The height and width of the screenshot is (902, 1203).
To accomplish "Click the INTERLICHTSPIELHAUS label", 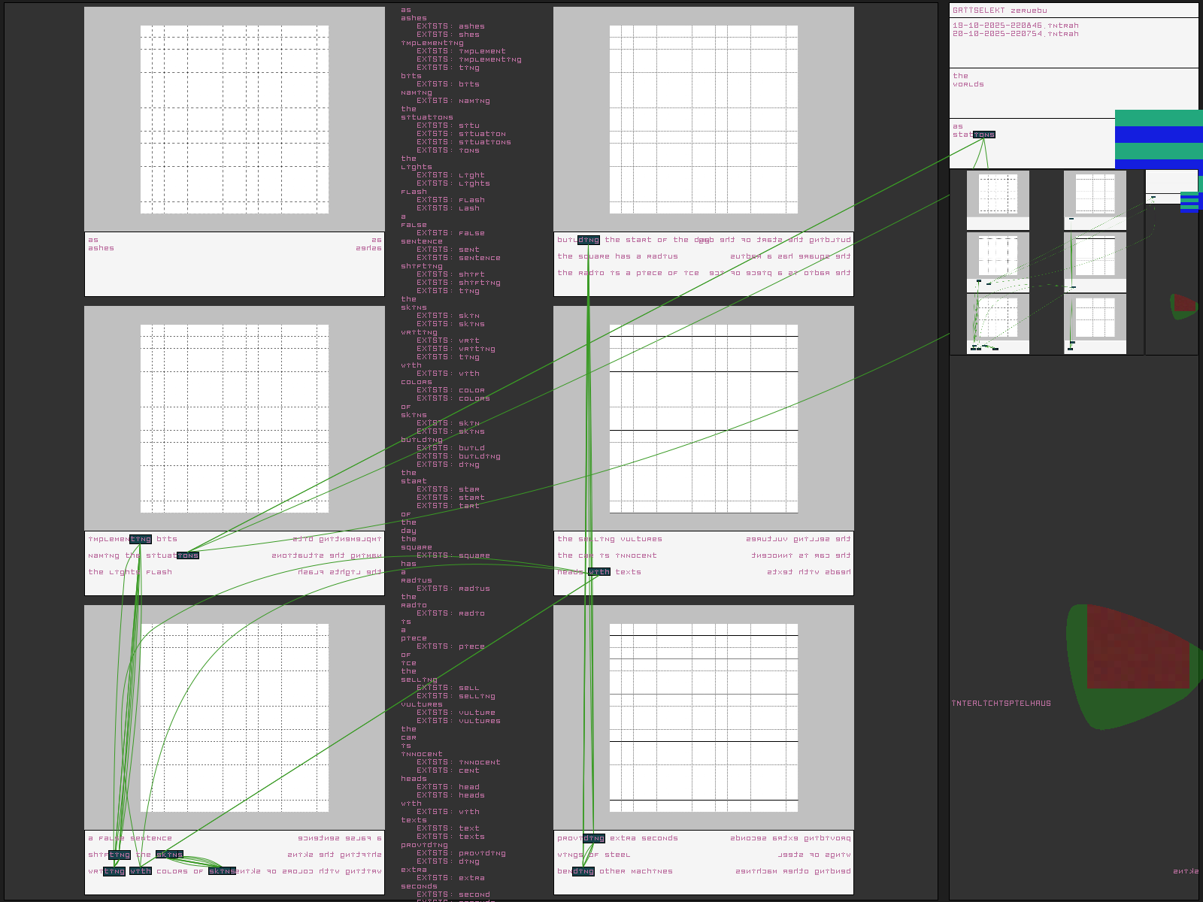I will coord(1001,704).
